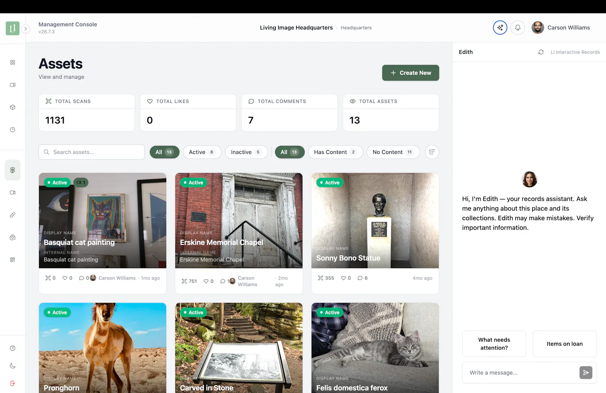Click the red logout icon
The image size is (606, 393).
[x=12, y=384]
